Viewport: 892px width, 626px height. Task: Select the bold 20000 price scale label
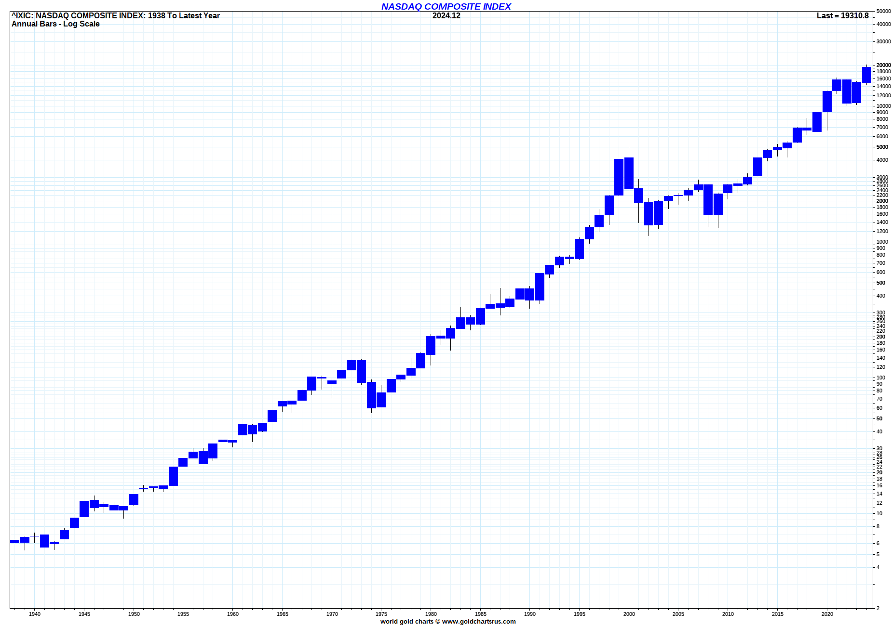(884, 65)
